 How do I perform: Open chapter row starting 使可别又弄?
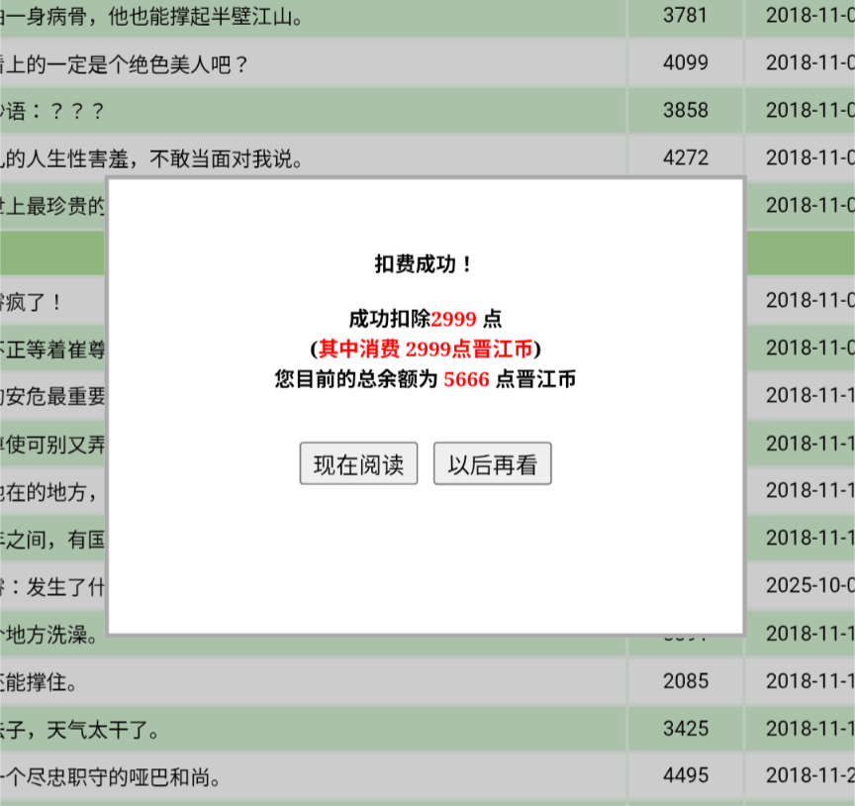click(x=52, y=445)
